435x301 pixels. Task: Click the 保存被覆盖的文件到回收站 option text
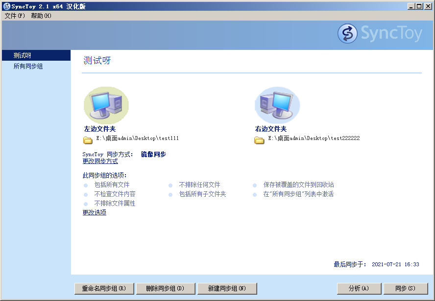tap(298, 185)
